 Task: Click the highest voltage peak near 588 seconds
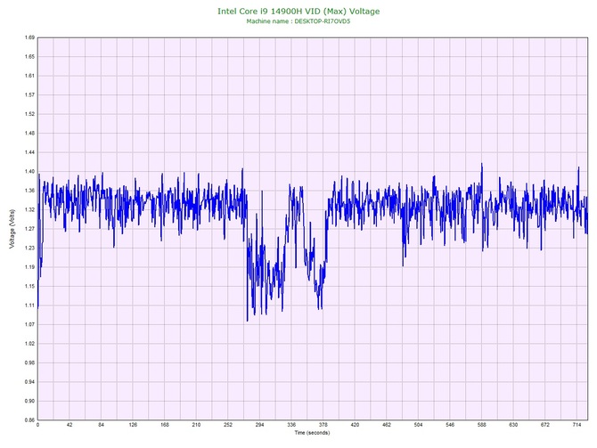click(482, 164)
